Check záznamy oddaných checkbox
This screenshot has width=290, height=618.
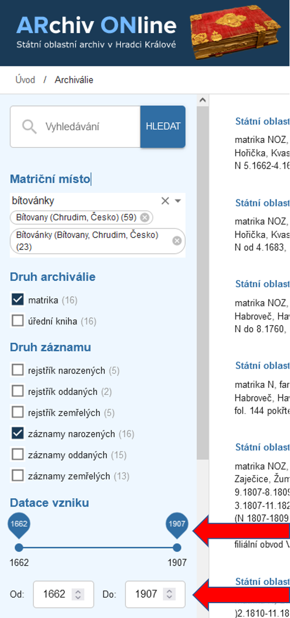[18, 455]
